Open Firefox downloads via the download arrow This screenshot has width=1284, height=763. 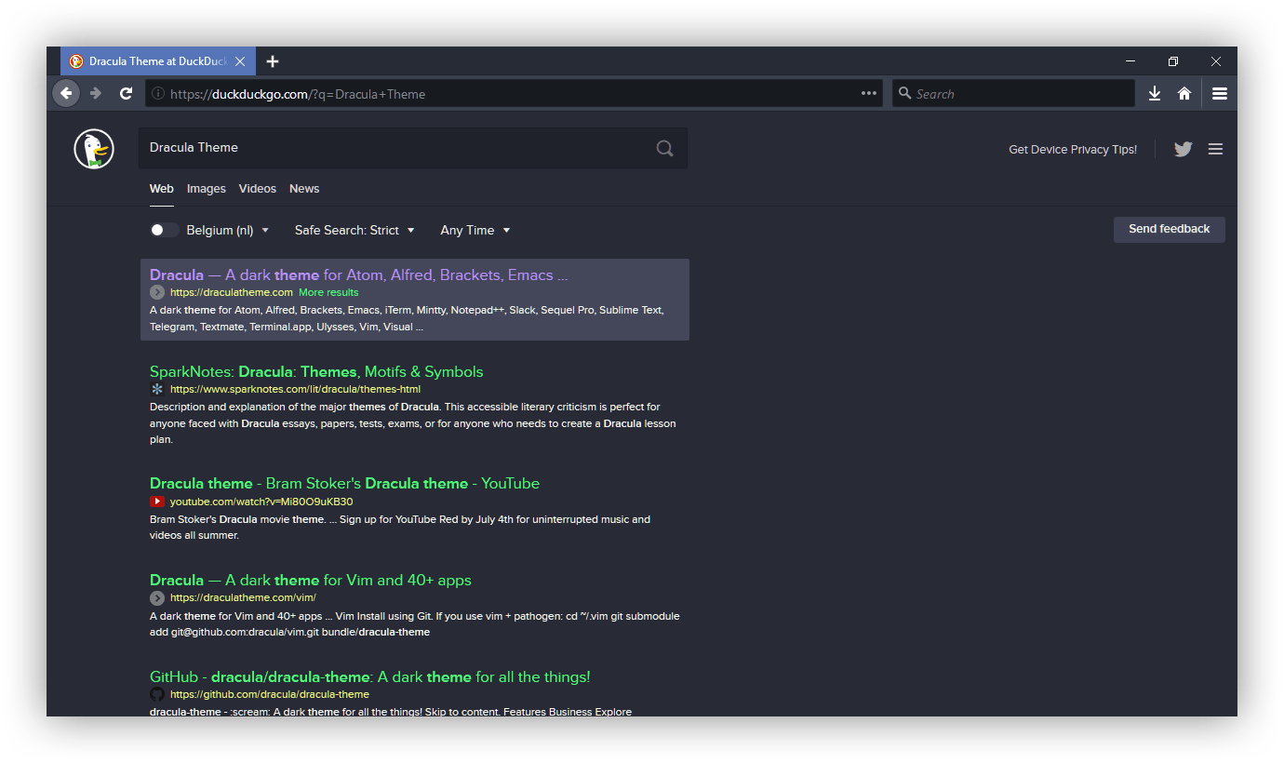pos(1154,93)
